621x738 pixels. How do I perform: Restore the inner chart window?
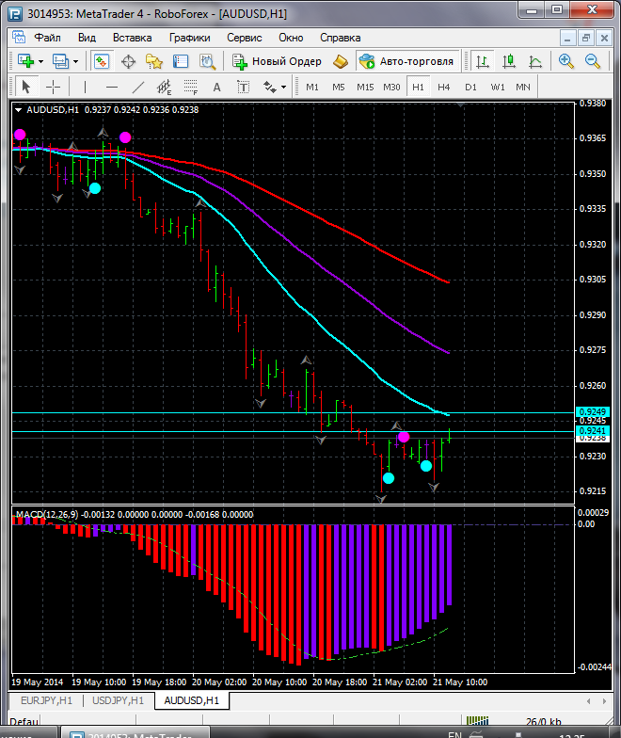585,38
